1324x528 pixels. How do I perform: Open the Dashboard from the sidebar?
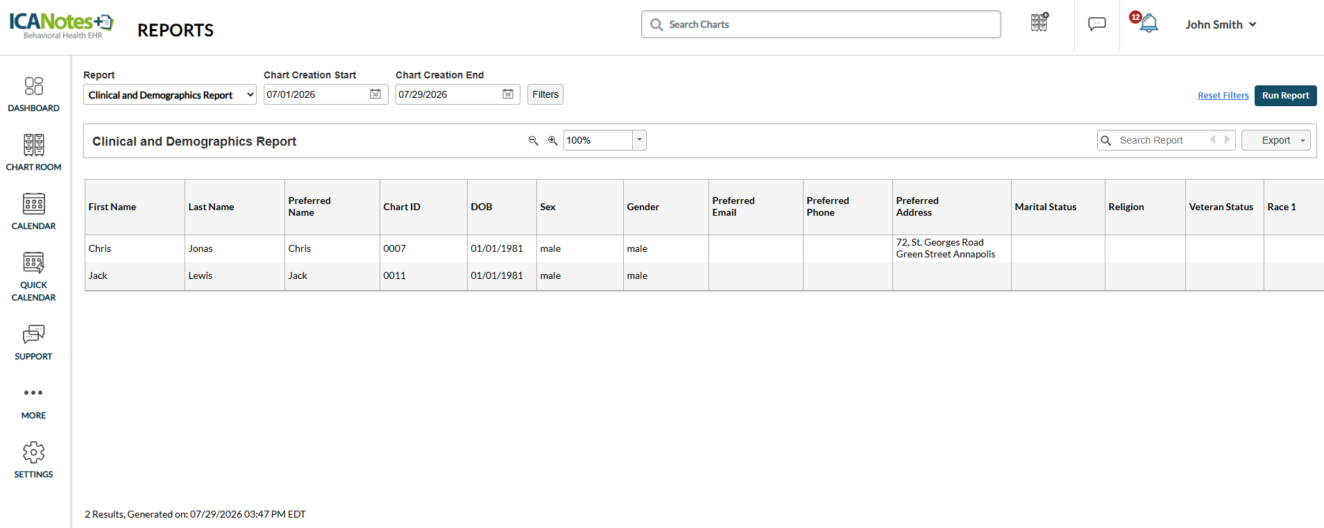tap(33, 94)
